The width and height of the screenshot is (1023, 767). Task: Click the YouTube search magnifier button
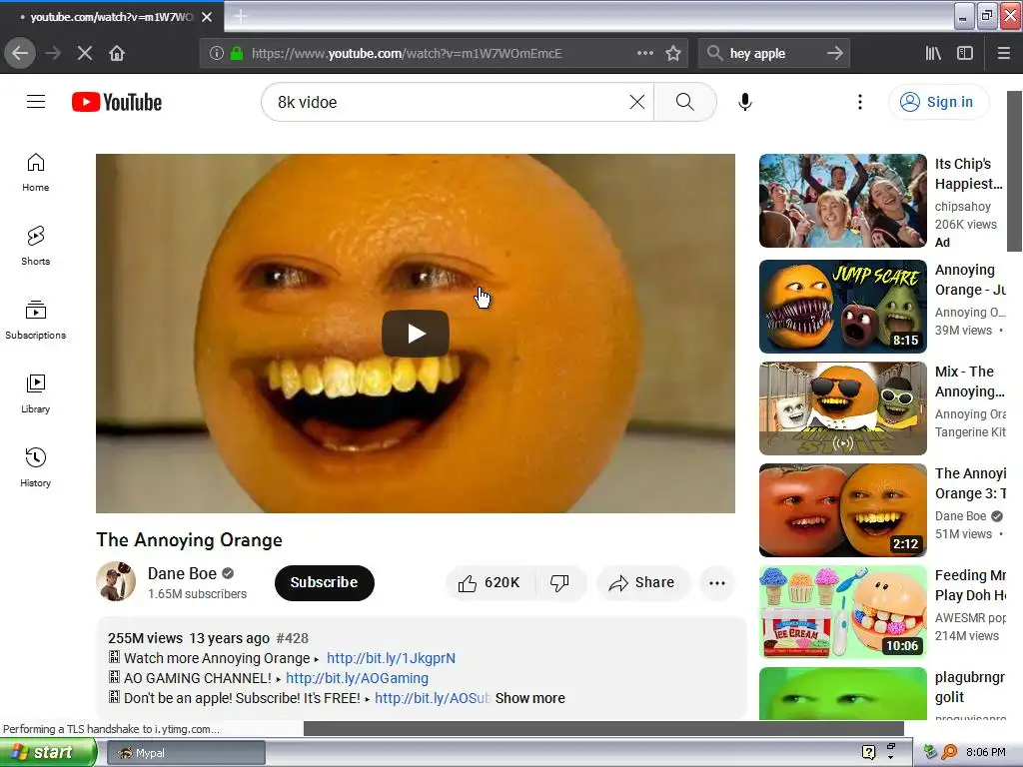pyautogui.click(x=685, y=102)
